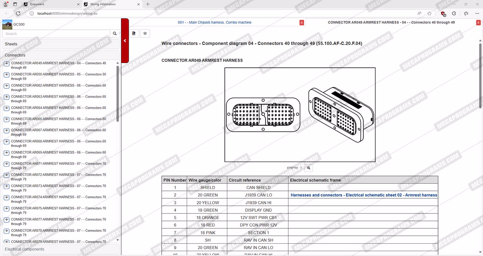
Task: Click the SECTION 1 circuit cell
Action: 258,233
